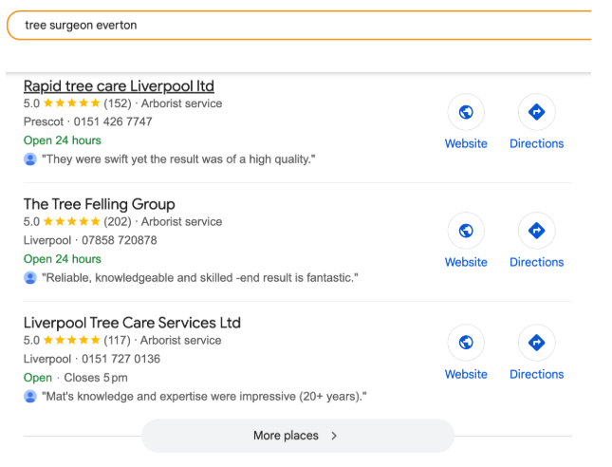
Task: Expand the More places list
Action: [286, 436]
